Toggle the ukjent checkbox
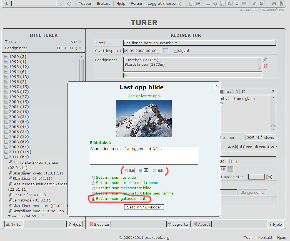This screenshot has height=241, width=290. [x=176, y=51]
